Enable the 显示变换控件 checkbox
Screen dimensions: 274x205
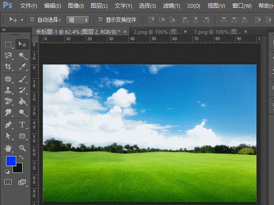tap(101, 20)
